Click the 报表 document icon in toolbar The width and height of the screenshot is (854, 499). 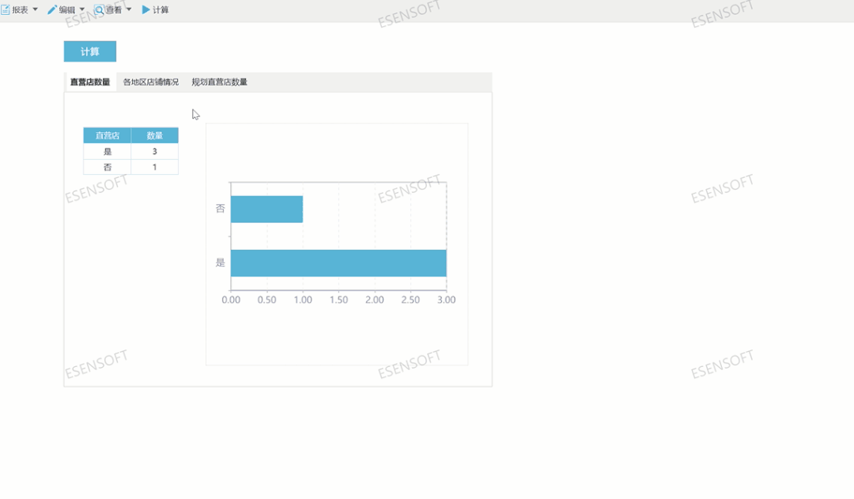coord(6,10)
